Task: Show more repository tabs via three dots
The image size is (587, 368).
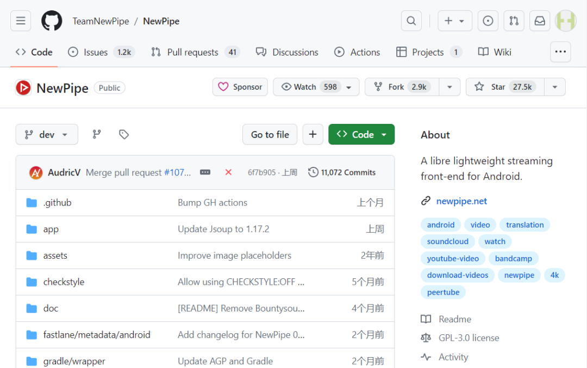Action: 560,52
